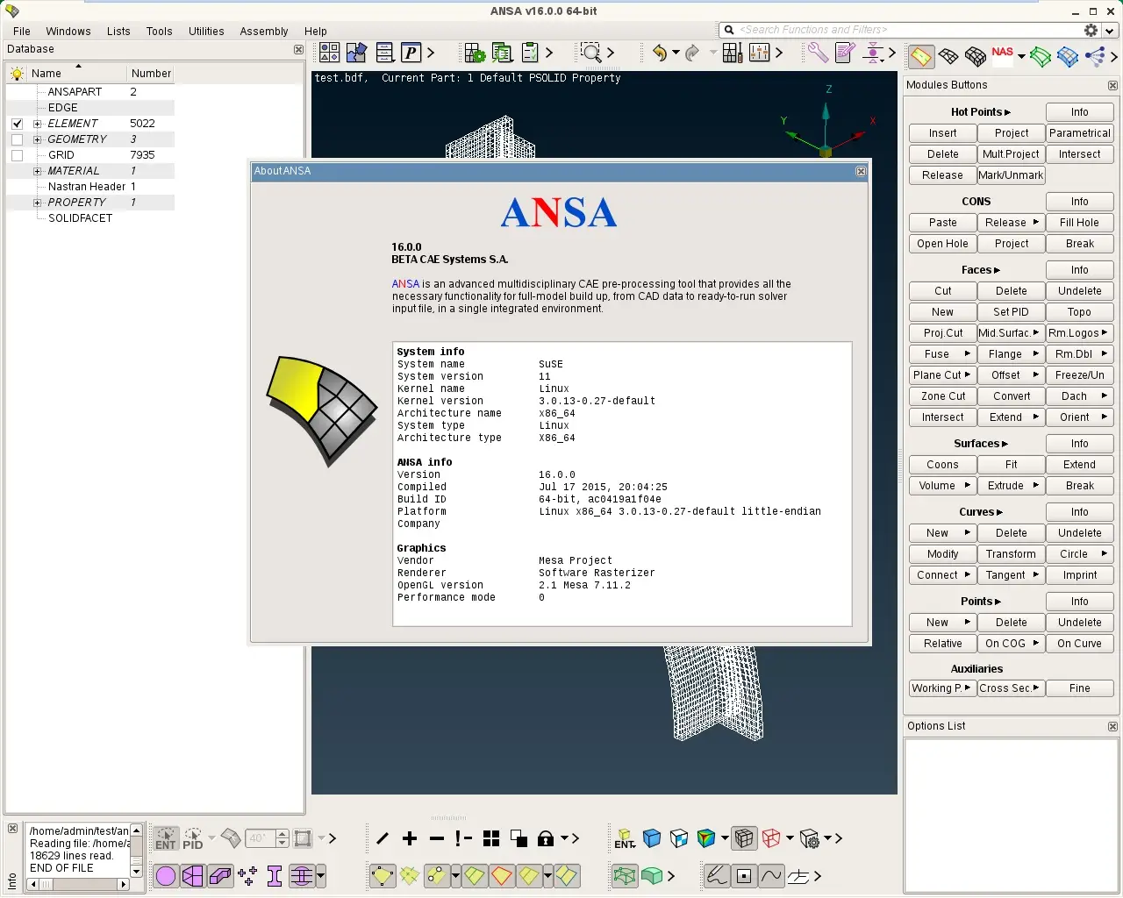Click the On COG button
Screen dimensions: 1123x898
(1011, 644)
